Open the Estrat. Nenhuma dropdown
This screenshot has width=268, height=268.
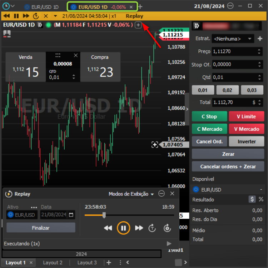point(233,39)
